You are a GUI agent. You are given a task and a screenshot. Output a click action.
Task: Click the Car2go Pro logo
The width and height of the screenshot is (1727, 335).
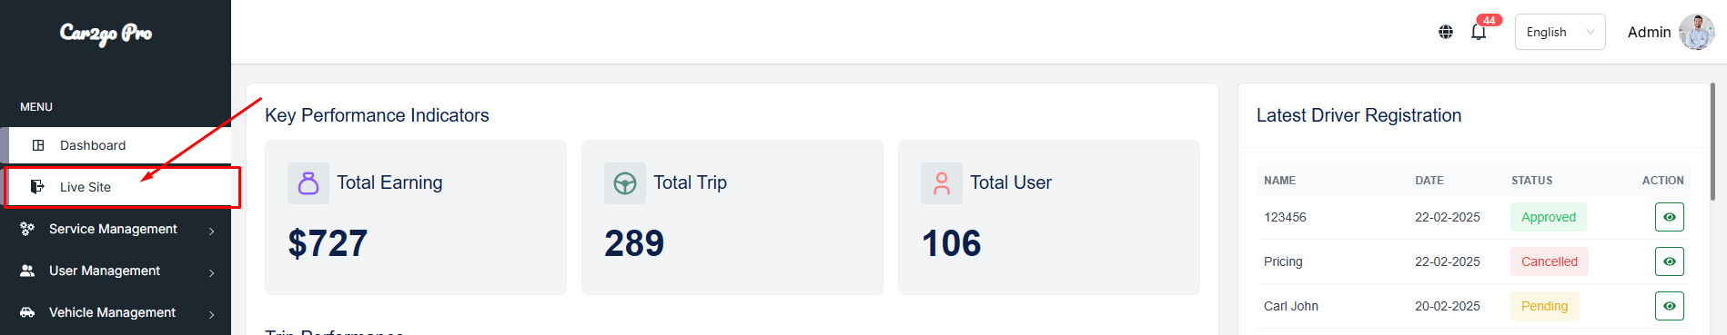tap(106, 34)
